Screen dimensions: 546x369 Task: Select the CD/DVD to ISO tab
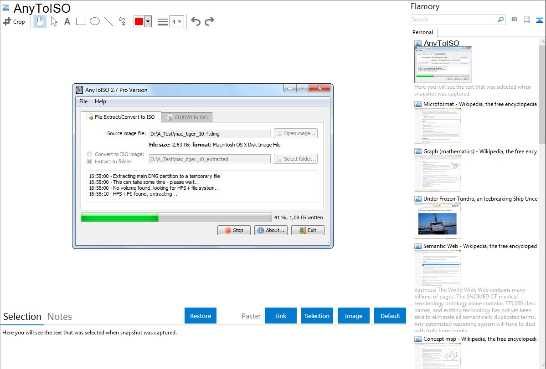point(187,117)
